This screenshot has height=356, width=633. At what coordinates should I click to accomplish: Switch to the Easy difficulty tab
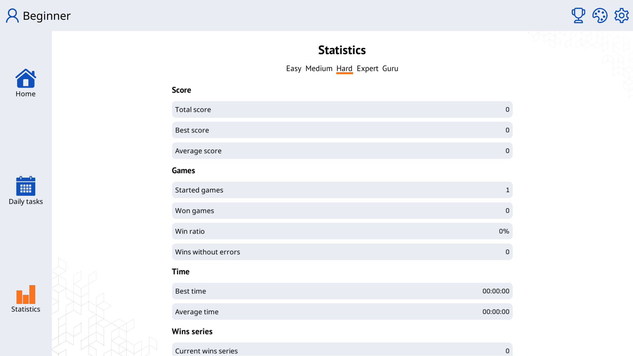[x=293, y=69]
